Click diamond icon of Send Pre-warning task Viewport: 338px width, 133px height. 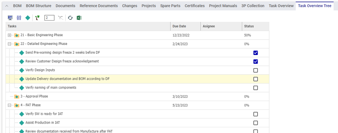22,53
